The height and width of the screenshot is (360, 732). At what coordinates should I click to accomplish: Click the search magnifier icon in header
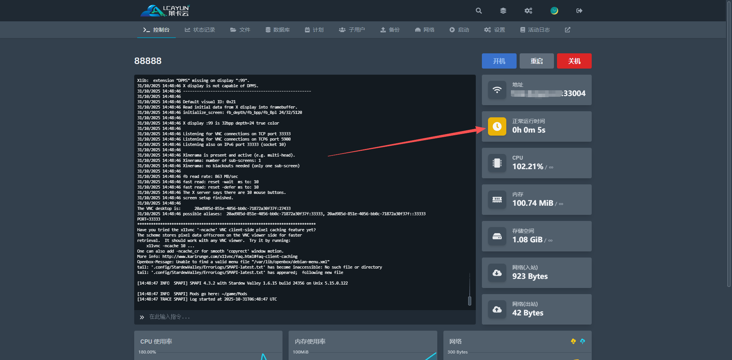point(479,11)
